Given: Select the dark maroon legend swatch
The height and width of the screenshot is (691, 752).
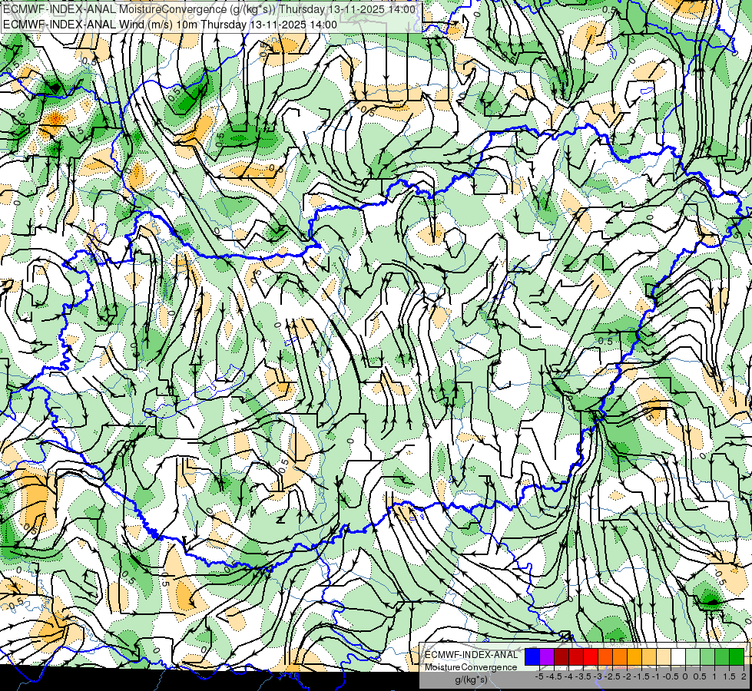Looking at the screenshot, I should tap(562, 657).
